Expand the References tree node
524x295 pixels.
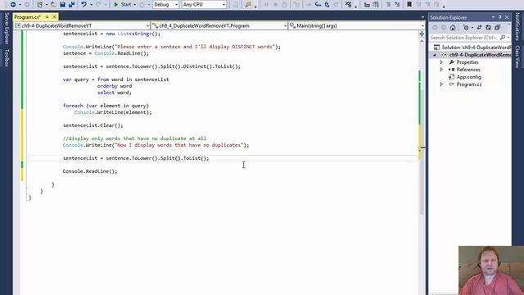pos(441,70)
